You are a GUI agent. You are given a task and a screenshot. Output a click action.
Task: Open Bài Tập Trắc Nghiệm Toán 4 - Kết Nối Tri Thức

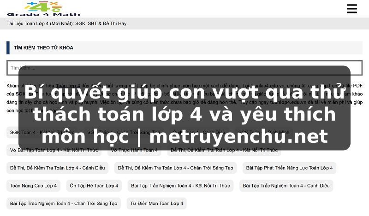180,186
